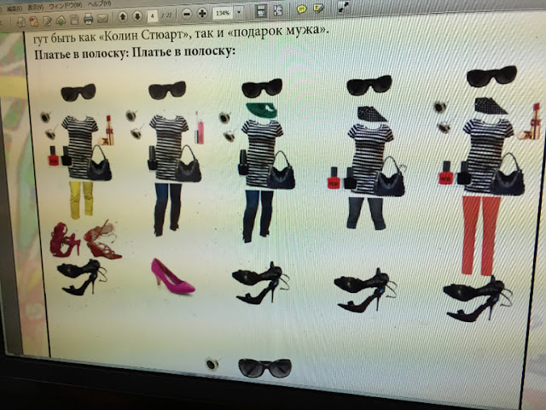Enable fit-width scrolling mode icon
Viewport: 546px width, 410px height.
click(260, 11)
